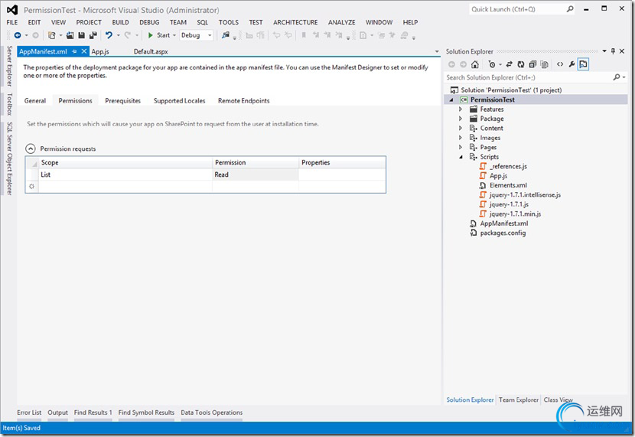This screenshot has width=635, height=437.
Task: Click the green Start debugging button
Action: (159, 35)
